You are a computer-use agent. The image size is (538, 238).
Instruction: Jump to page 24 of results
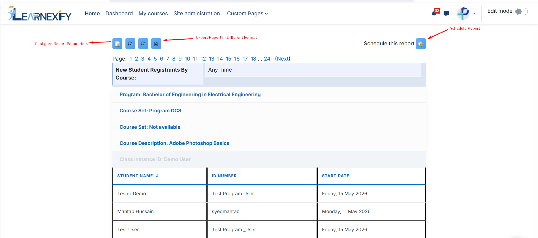[x=267, y=59]
